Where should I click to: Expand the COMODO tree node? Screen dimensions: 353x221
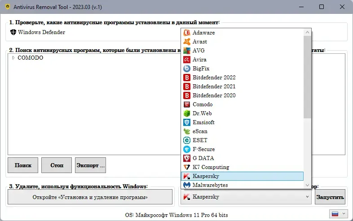click(x=13, y=58)
